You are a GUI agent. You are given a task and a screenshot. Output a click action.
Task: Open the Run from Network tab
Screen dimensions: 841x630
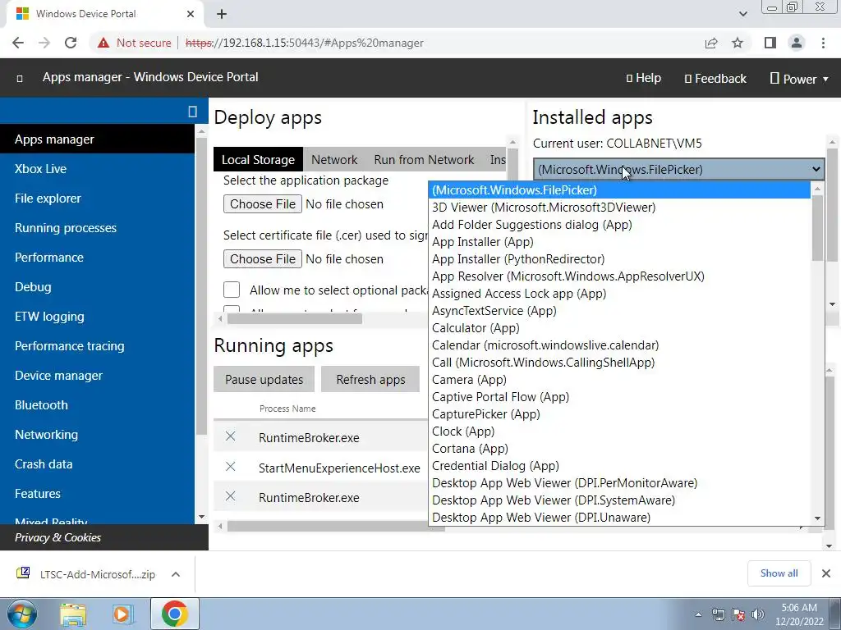(x=424, y=160)
